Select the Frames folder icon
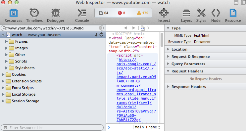This screenshot has height=131, width=246. tap(12, 42)
